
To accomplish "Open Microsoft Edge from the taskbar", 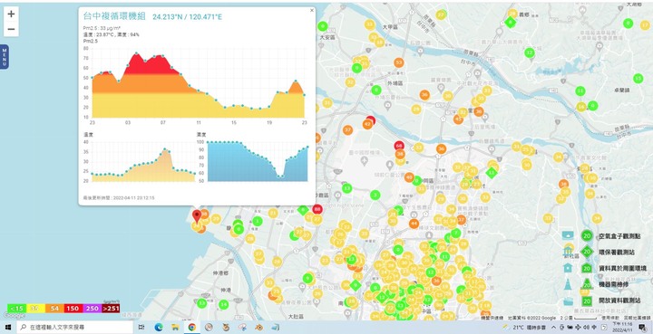I will (158, 328).
